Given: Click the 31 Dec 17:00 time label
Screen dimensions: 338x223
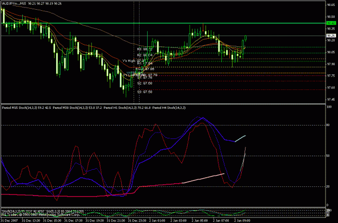Looking at the screenshot, I should coord(74,220).
